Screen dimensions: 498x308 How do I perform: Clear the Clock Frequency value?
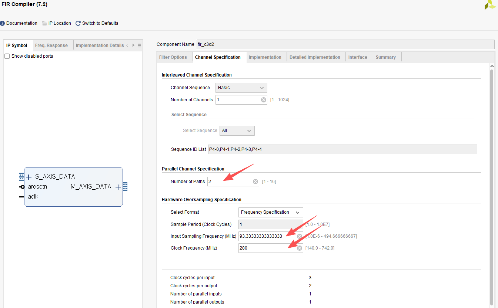[x=300, y=248]
